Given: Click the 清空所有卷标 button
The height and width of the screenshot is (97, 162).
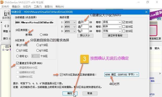Looking at the screenshot, I should coord(115,36).
